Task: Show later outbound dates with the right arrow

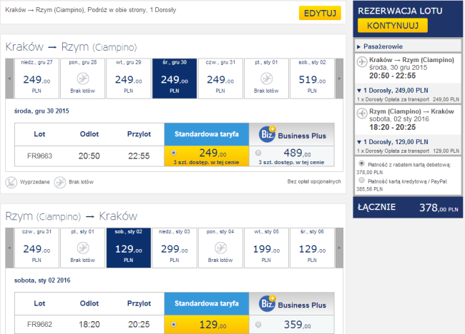Action: tap(339, 79)
